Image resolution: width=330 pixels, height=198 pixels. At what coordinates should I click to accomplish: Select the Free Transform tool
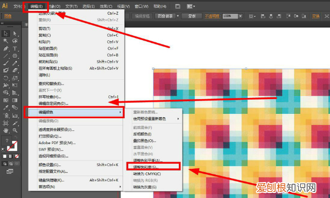[15, 85]
